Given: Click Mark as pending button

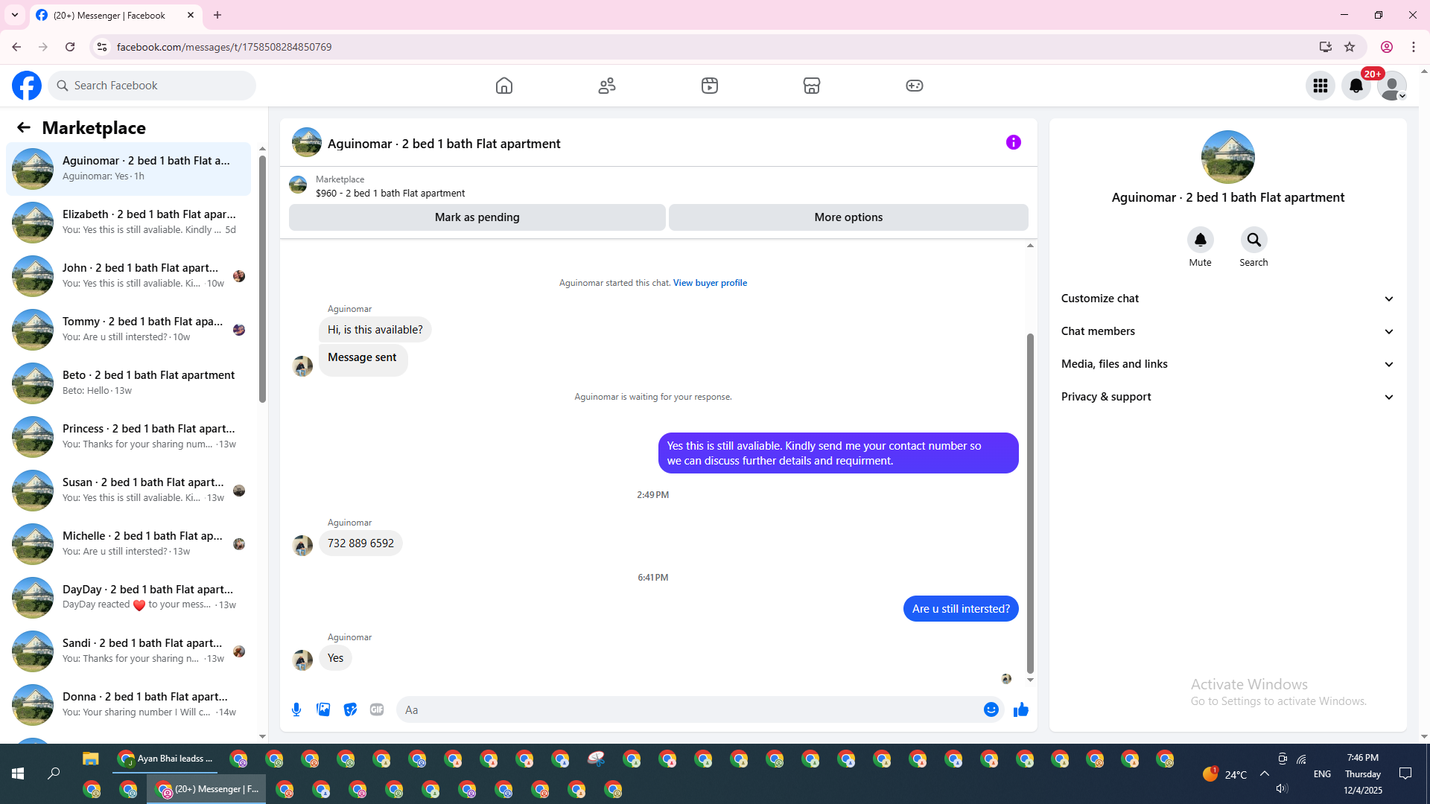Looking at the screenshot, I should point(477,217).
